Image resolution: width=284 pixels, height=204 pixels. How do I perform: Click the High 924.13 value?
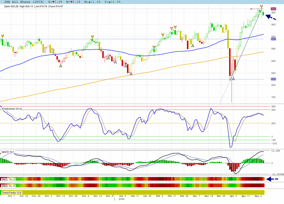pos(26,6)
